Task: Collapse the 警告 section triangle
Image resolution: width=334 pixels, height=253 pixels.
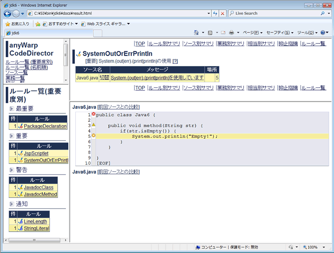Action: tap(11, 170)
